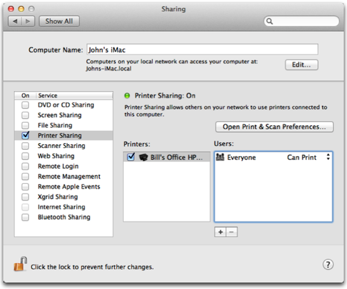The height and width of the screenshot is (289, 347).
Task: Uncheck Bill's Office HP printer checkbox
Action: [131, 157]
